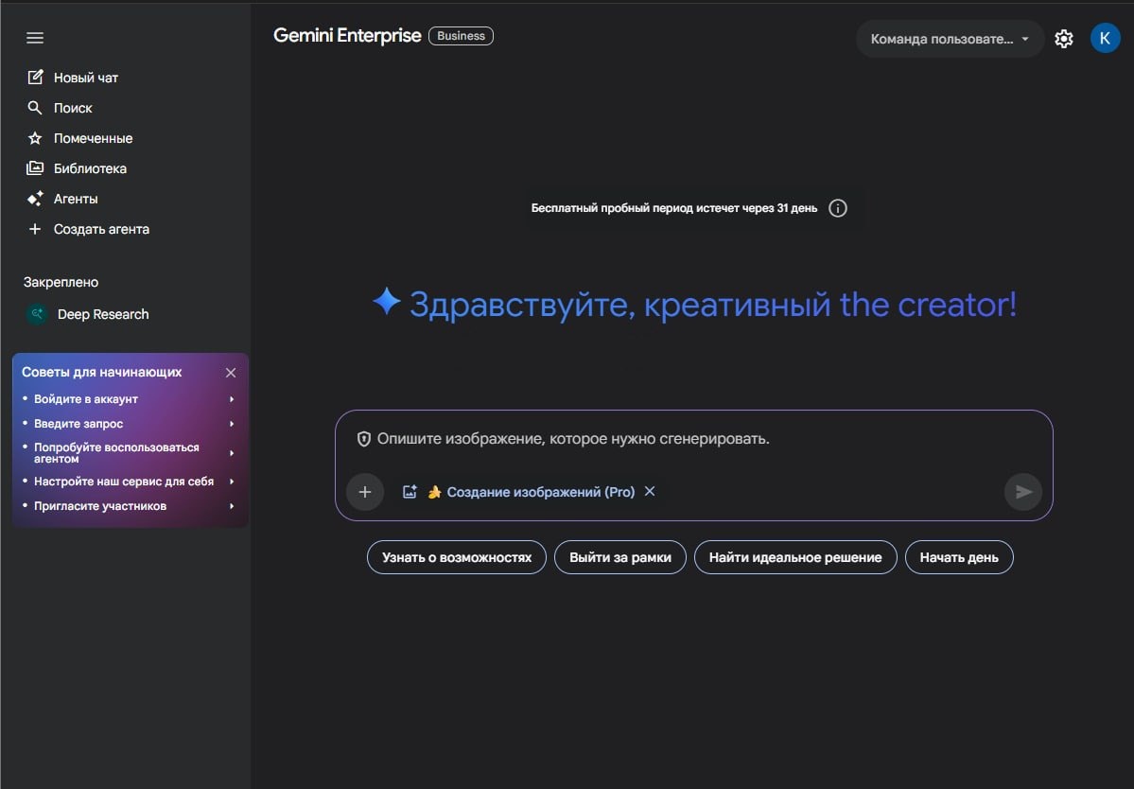1134x789 pixels.
Task: Open the pinned Deep Research agent
Action: 103,314
